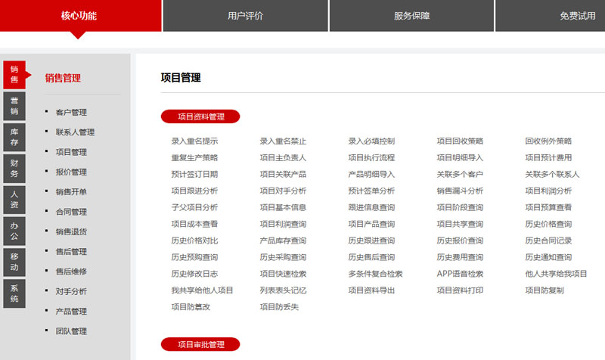Click the 项目审批管理 red button
Screen dimensions: 605x360
(200, 345)
